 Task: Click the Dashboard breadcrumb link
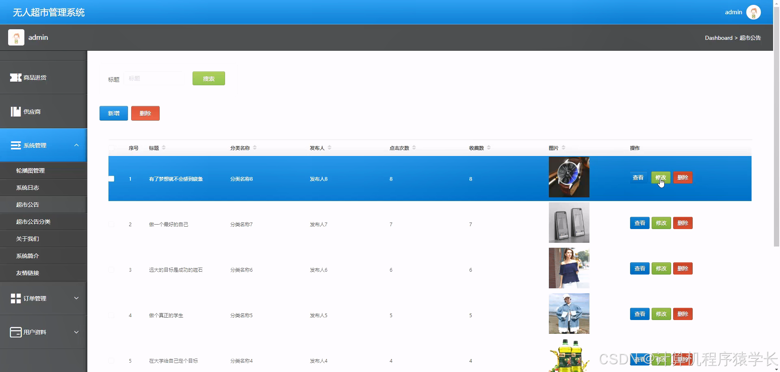click(x=718, y=38)
